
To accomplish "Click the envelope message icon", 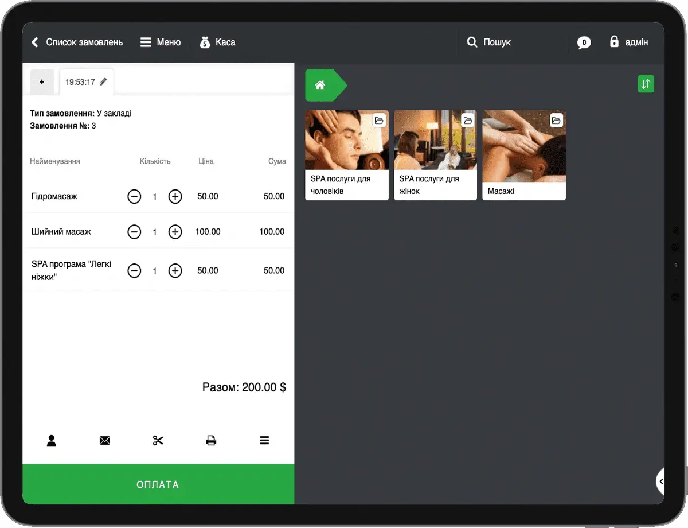I will pyautogui.click(x=105, y=441).
